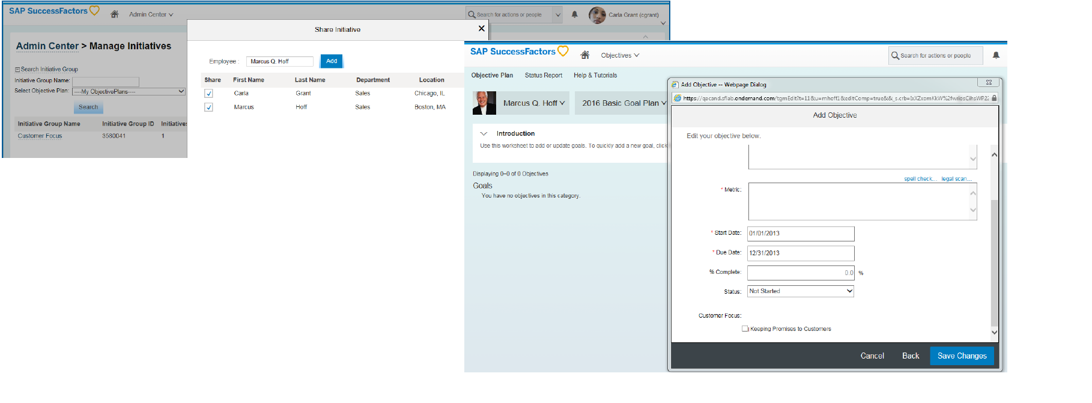
Task: Click Marcus Q. Hoff's profile photo
Action: click(x=484, y=103)
